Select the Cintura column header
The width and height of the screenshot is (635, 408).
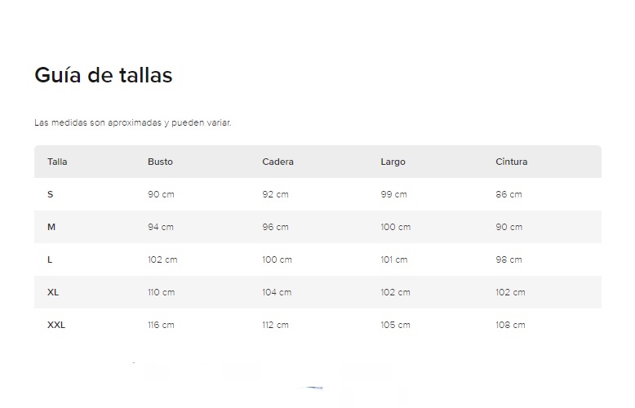511,162
